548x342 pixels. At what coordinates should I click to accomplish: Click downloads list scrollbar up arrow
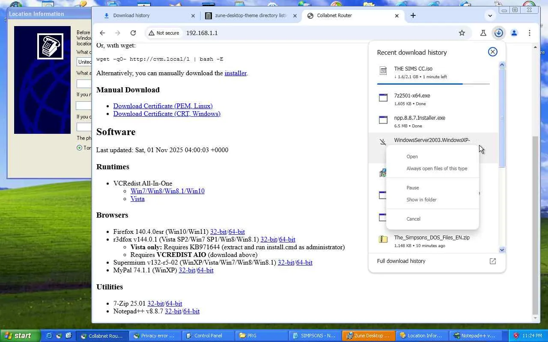coord(502,65)
